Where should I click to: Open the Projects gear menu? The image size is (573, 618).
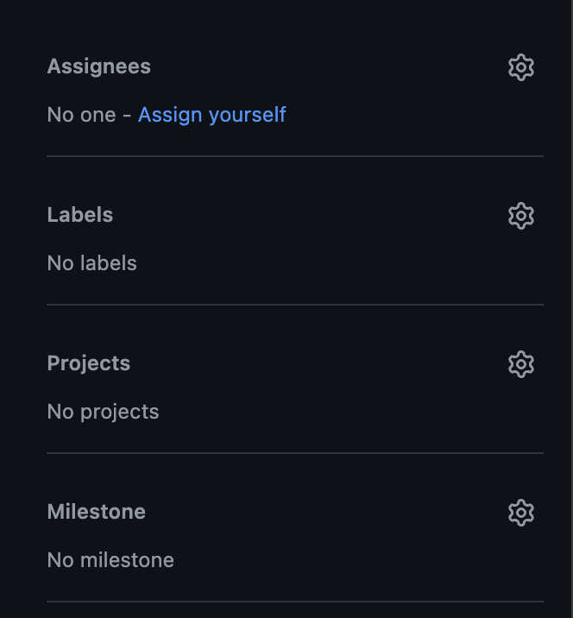pyautogui.click(x=521, y=364)
